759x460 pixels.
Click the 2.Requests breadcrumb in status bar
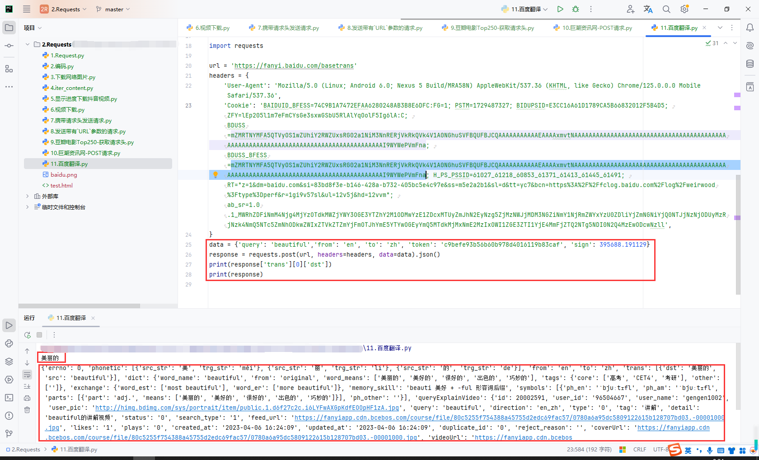(x=23, y=450)
